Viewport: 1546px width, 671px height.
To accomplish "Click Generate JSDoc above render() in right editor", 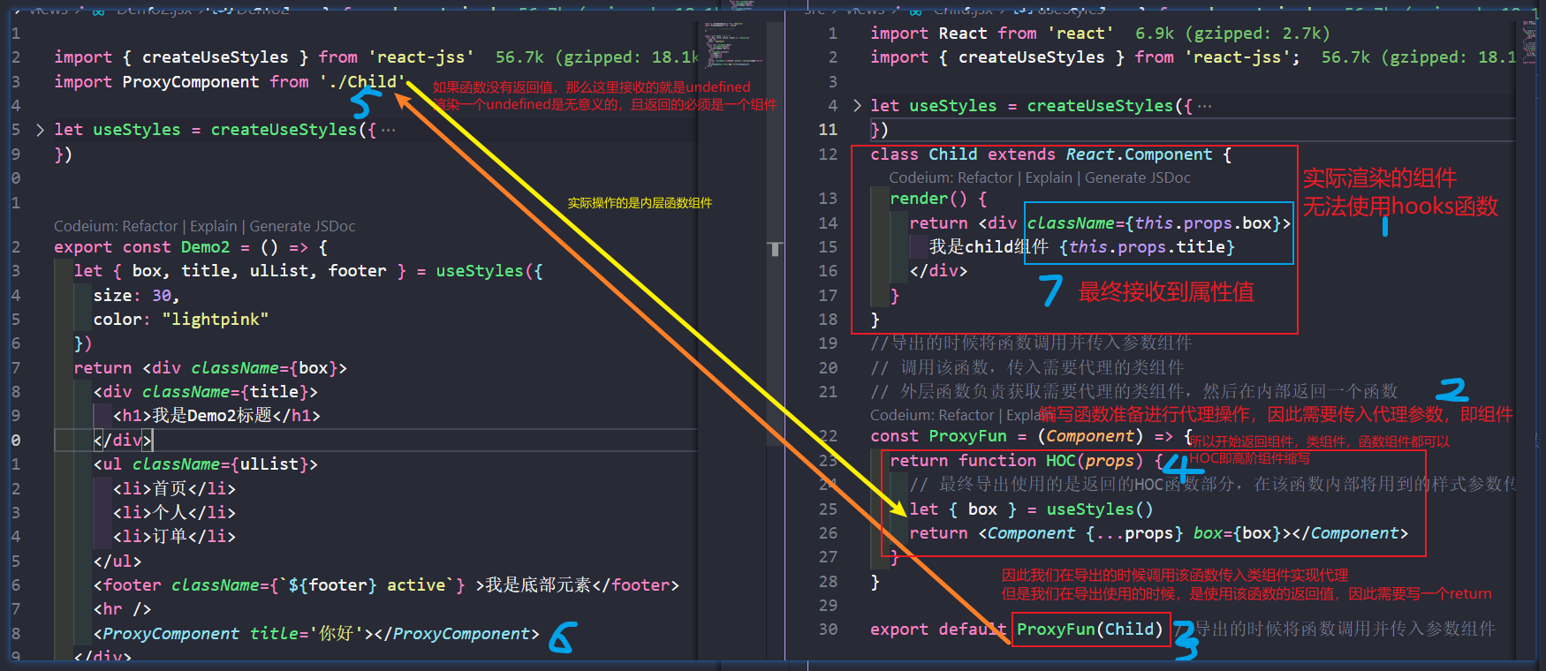I will click(1138, 177).
